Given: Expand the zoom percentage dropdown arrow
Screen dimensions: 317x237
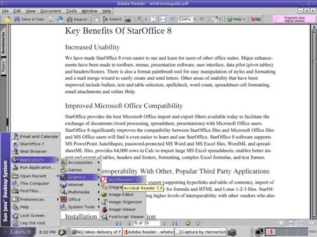Looking at the screenshot, I should pos(195,19).
